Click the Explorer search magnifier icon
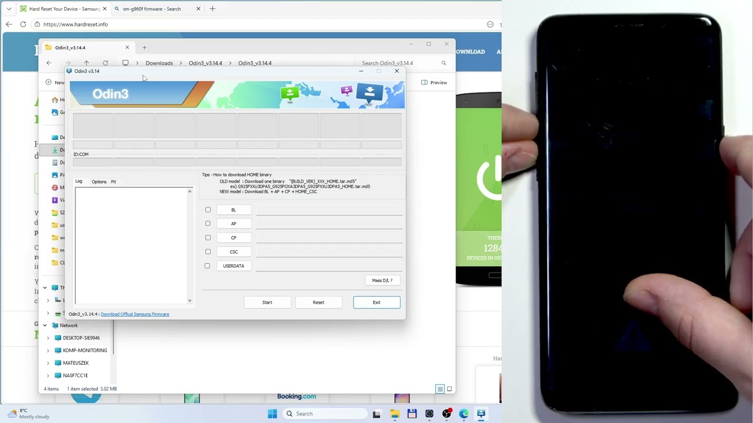 coord(444,63)
